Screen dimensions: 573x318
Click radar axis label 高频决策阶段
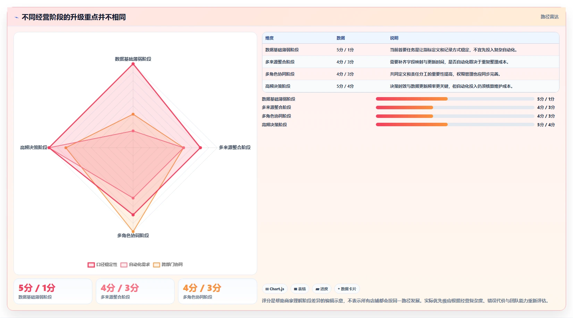pos(33,147)
